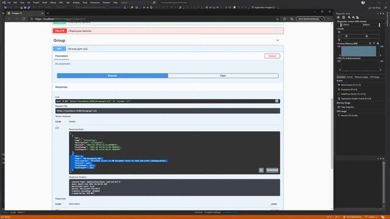Click the blue Execute button
The height and width of the screenshot is (219, 390).
pyautogui.click(x=112, y=75)
